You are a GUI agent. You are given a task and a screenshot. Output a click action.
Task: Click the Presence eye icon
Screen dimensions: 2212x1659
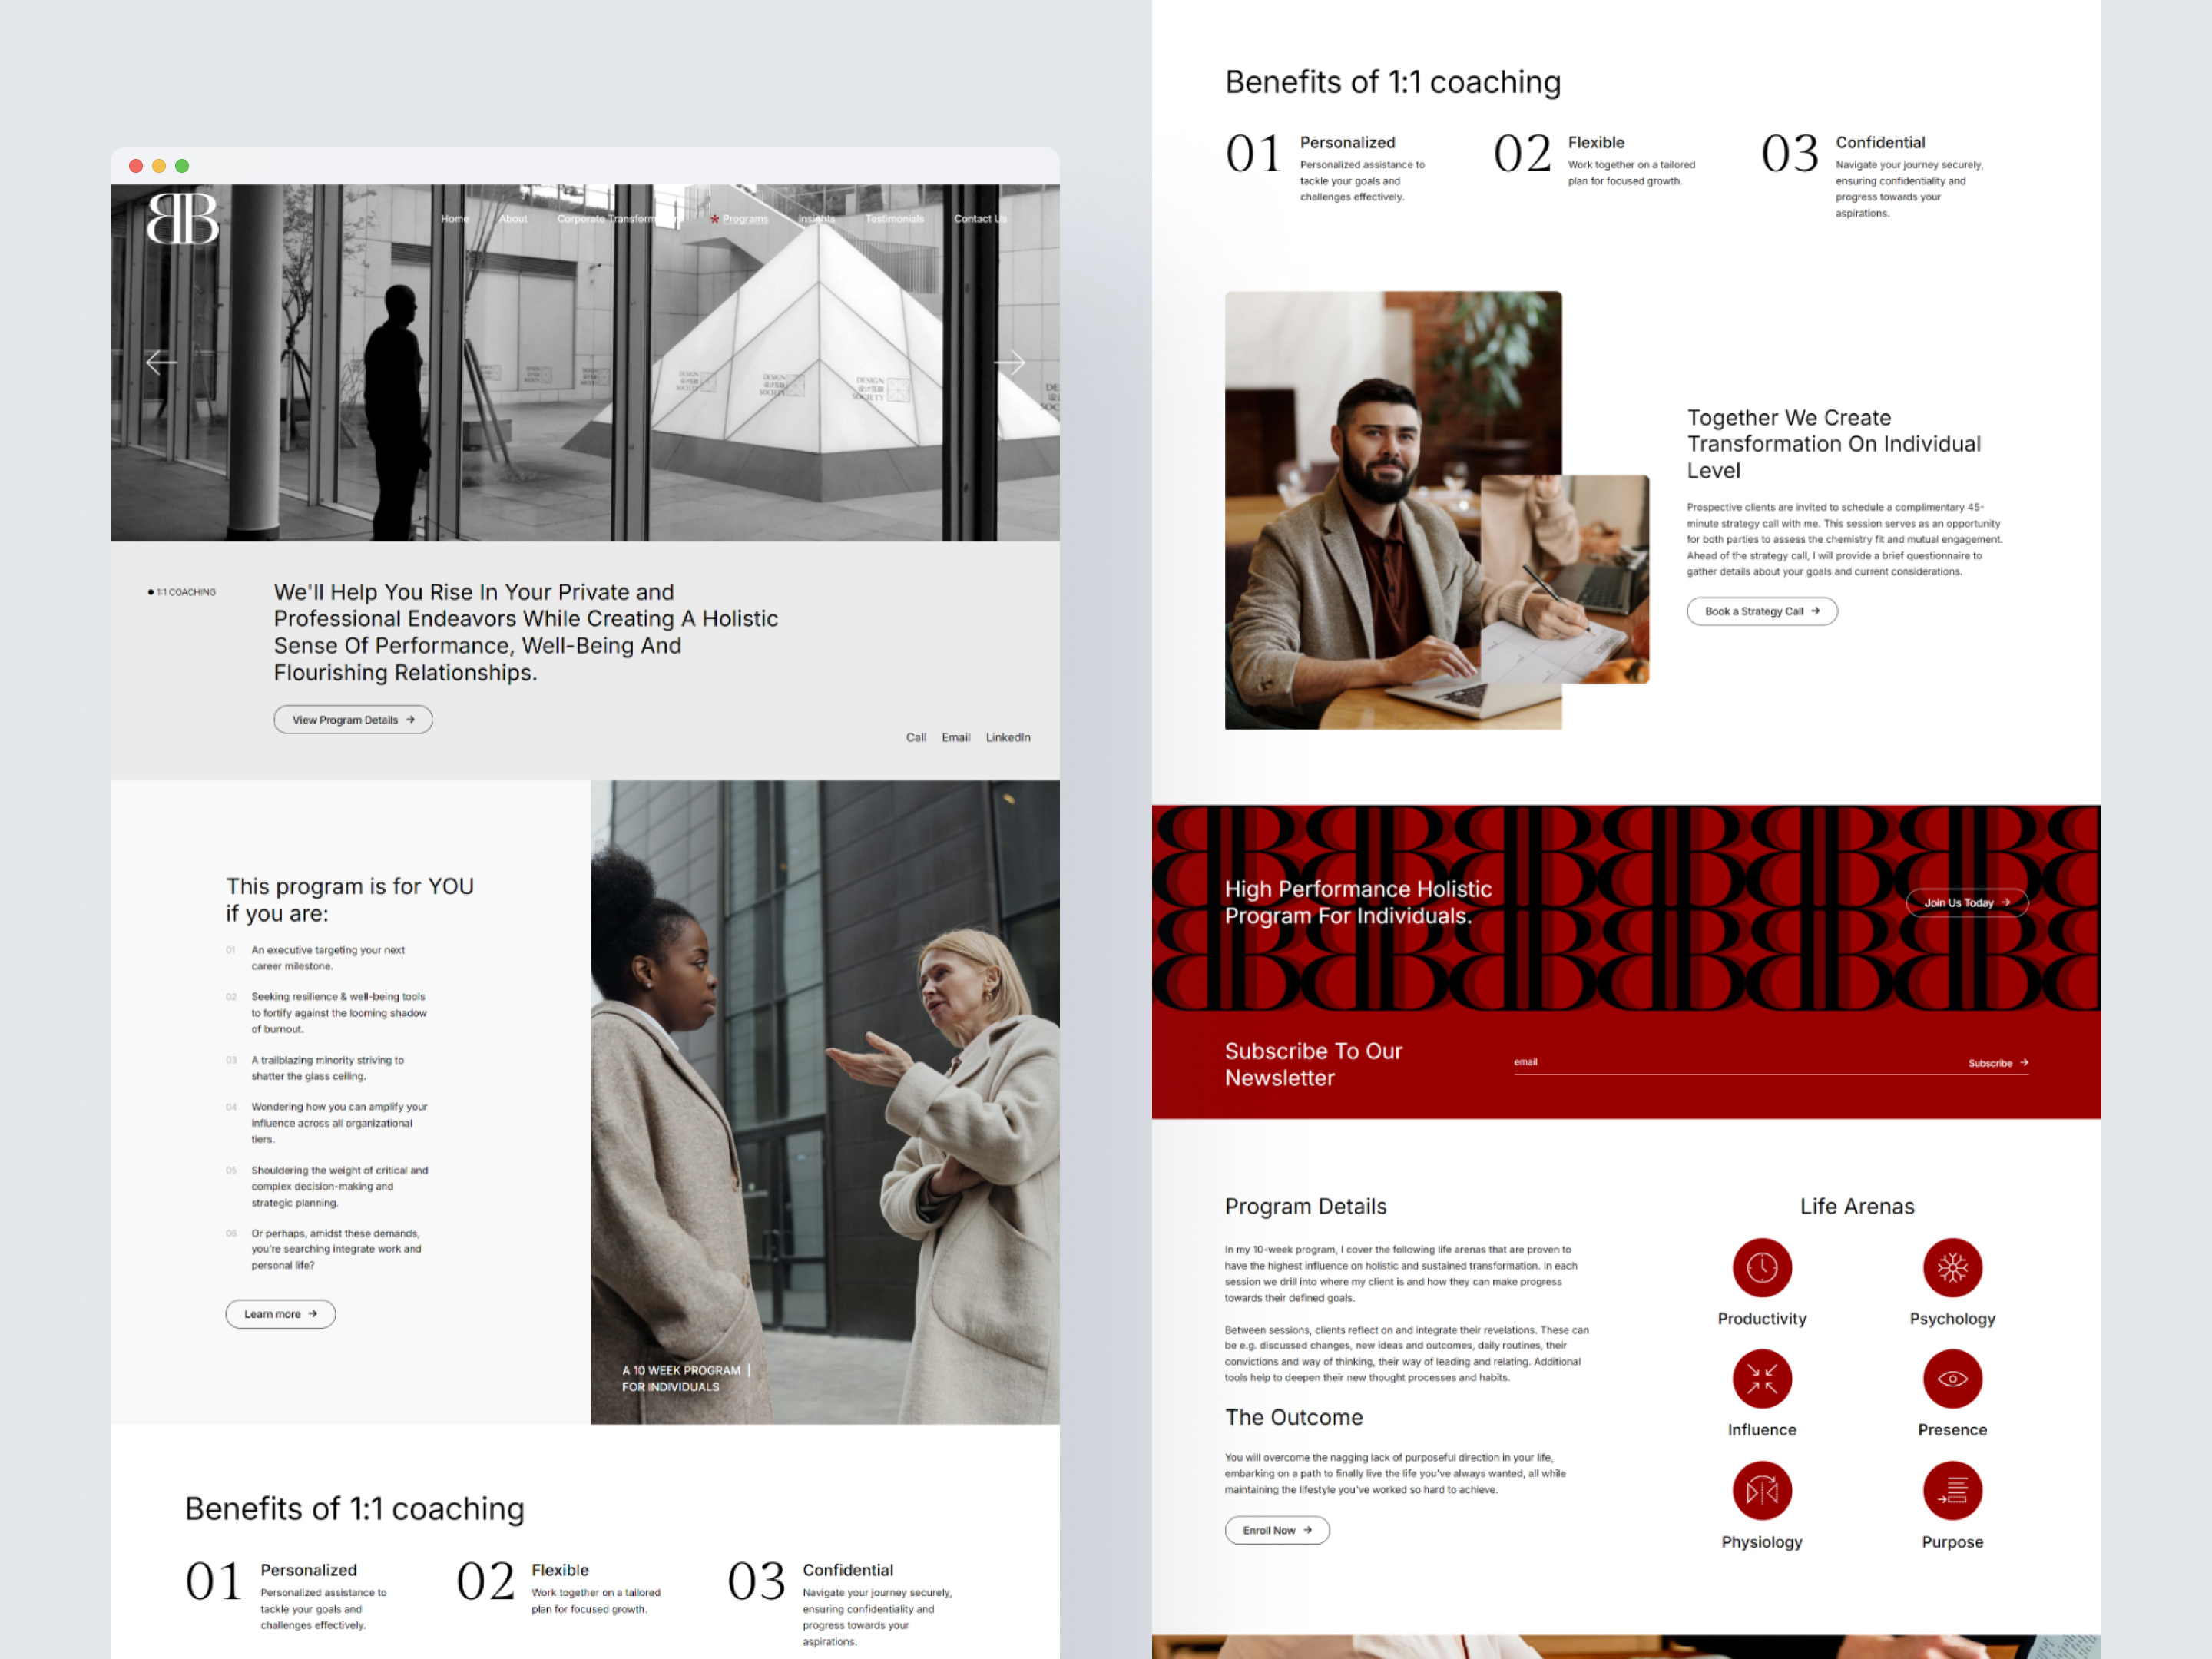click(1952, 1378)
